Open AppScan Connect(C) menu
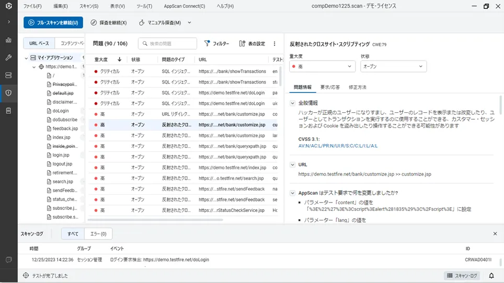This screenshot has width=504, height=283. click(184, 6)
